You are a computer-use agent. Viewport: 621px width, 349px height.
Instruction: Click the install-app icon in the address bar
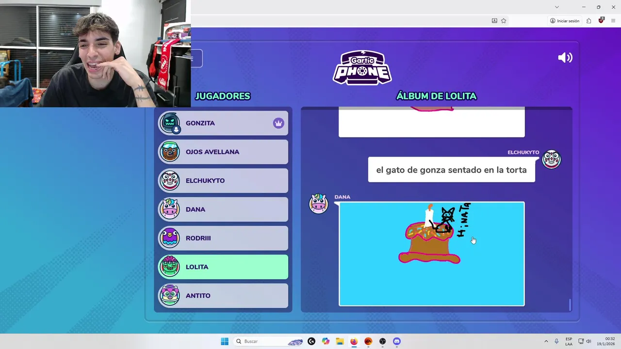pyautogui.click(x=494, y=21)
